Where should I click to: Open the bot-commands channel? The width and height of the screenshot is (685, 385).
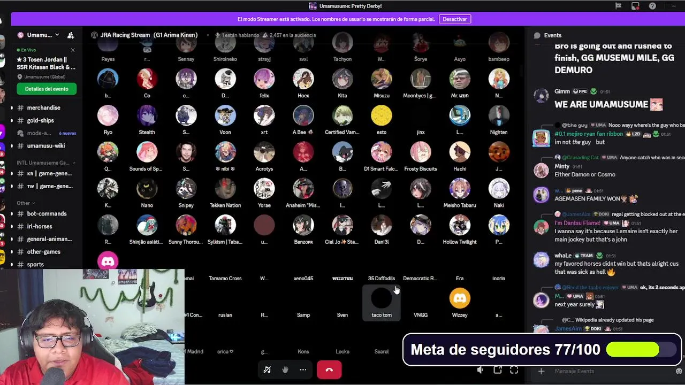(x=47, y=214)
